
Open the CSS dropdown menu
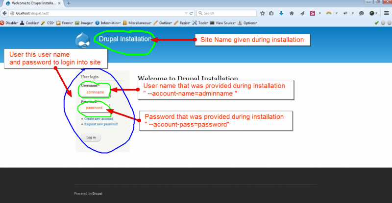(48, 23)
